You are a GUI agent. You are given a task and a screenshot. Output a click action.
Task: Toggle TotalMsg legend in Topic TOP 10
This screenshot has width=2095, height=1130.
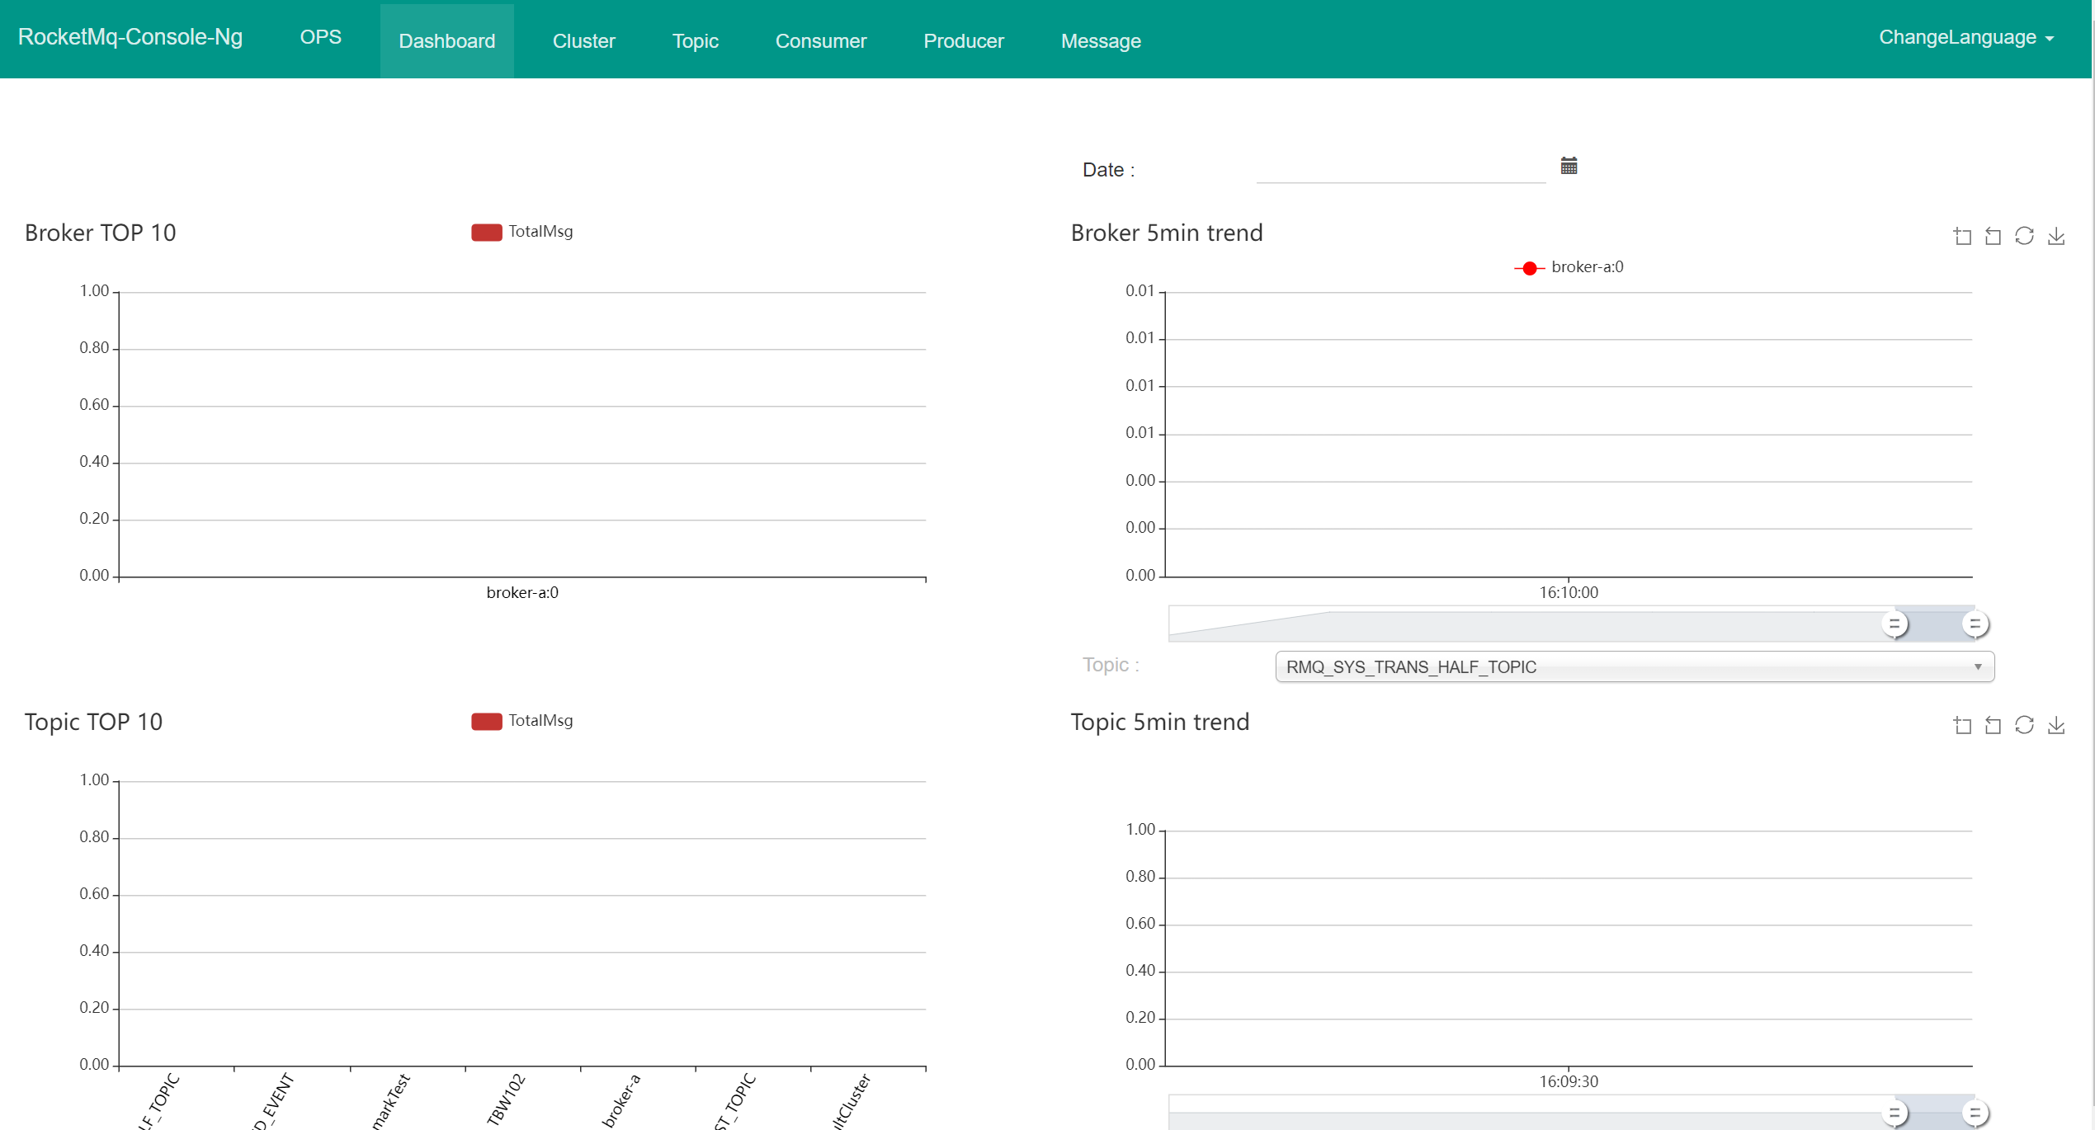(x=521, y=721)
